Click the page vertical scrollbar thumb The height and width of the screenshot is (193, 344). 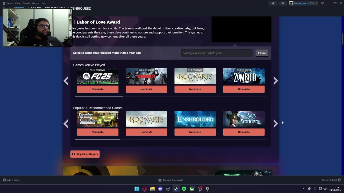(x=343, y=39)
